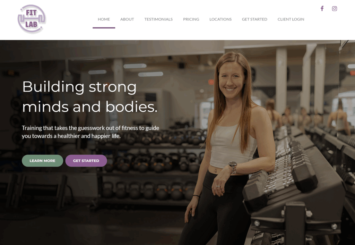Click the trainer's wristwatch in the photo
355x245 pixels.
[x=233, y=167]
